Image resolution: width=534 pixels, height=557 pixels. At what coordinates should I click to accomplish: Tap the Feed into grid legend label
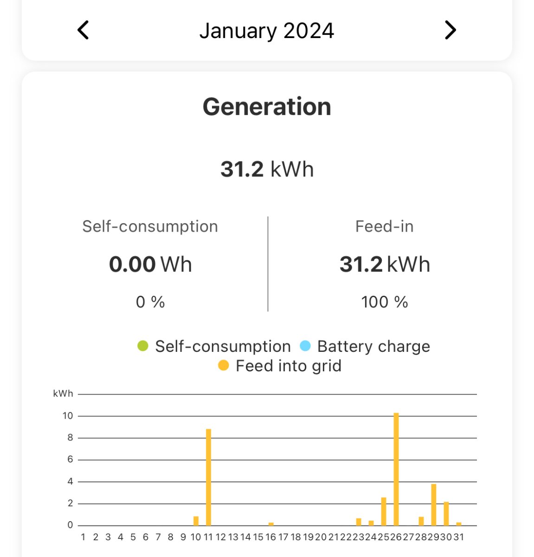click(288, 366)
